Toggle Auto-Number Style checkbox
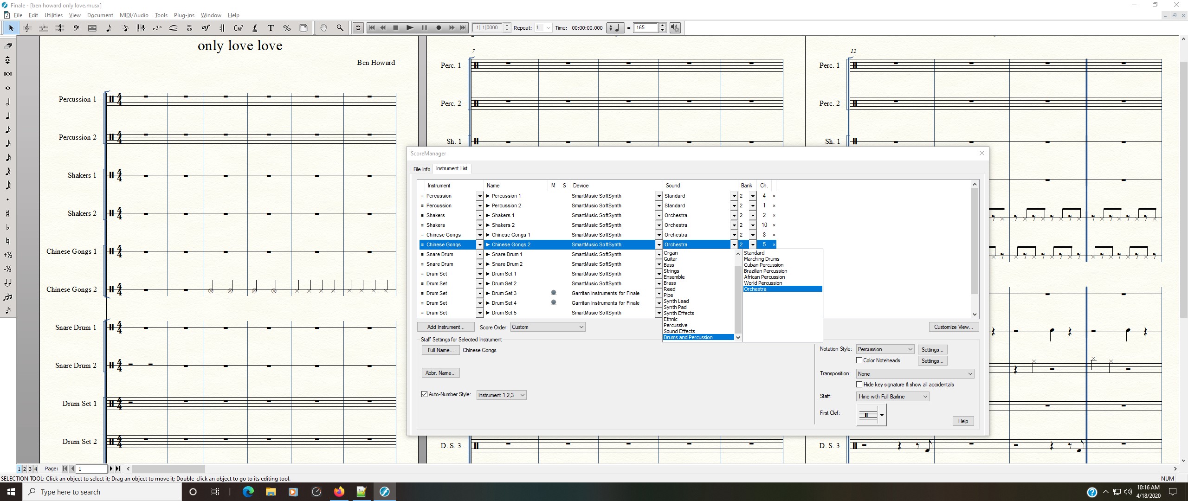The height and width of the screenshot is (501, 1188). click(x=424, y=394)
